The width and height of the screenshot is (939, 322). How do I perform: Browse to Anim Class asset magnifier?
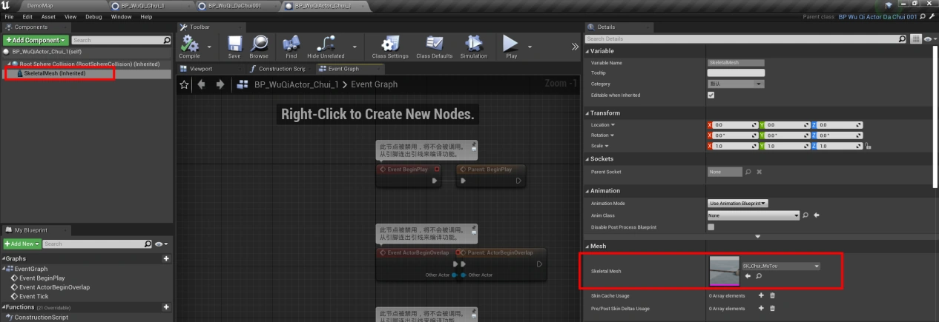pos(806,215)
